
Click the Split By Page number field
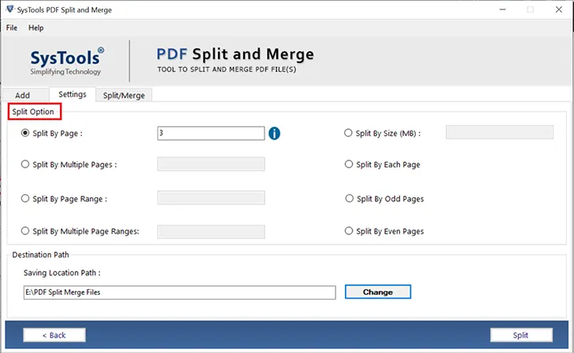click(211, 134)
